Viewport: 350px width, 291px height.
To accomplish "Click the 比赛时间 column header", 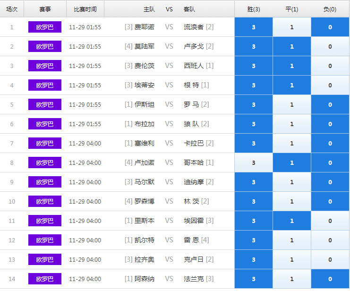I will [x=85, y=9].
